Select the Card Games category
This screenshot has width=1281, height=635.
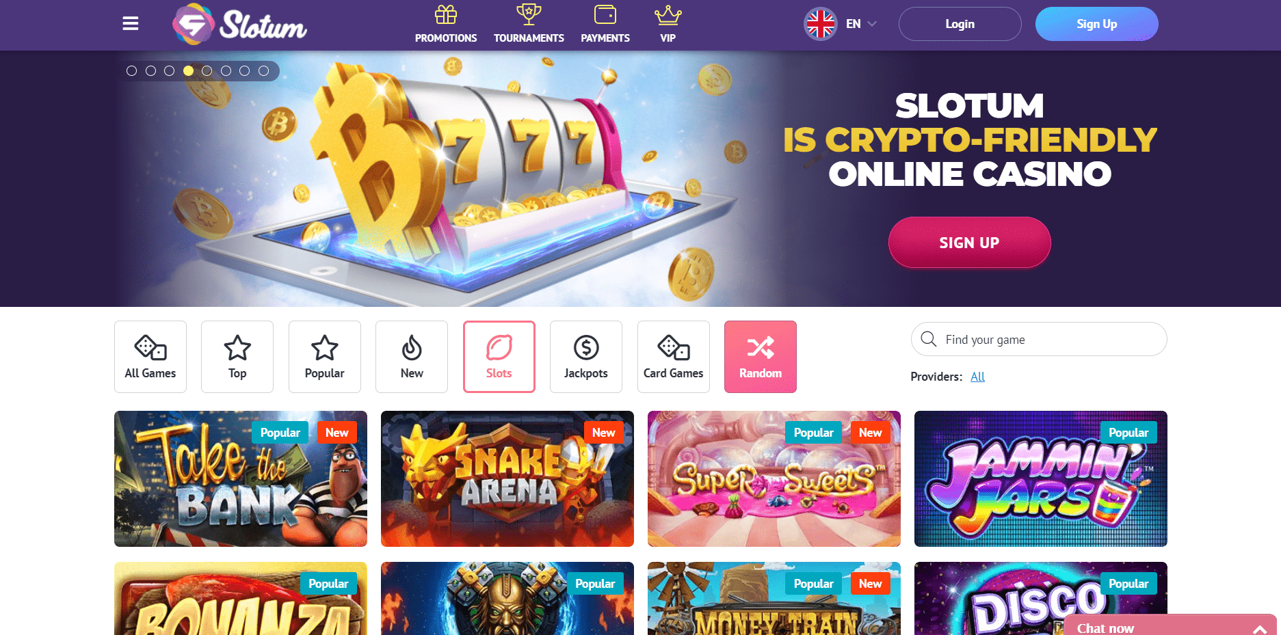674,357
